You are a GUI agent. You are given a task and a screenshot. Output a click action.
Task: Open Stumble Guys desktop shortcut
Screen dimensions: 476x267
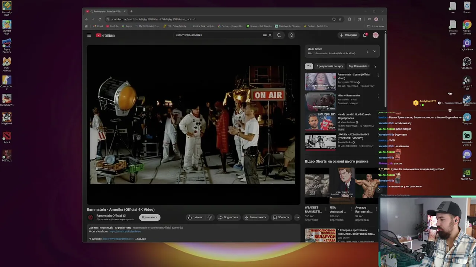[7, 27]
